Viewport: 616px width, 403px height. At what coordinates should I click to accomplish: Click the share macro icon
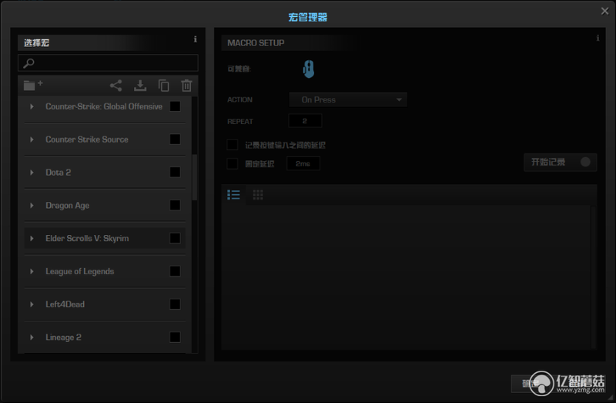coord(115,86)
